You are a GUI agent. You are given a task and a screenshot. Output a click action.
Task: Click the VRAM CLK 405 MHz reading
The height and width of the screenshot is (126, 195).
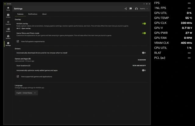point(173,43)
